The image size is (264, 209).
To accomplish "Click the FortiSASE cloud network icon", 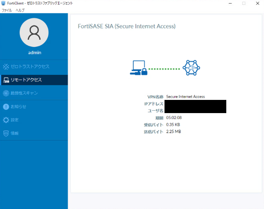I will coord(191,68).
